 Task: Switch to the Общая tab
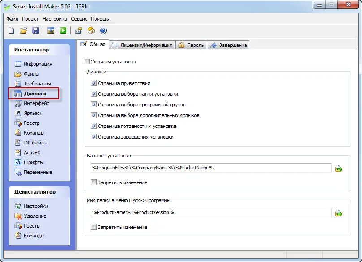coord(93,44)
